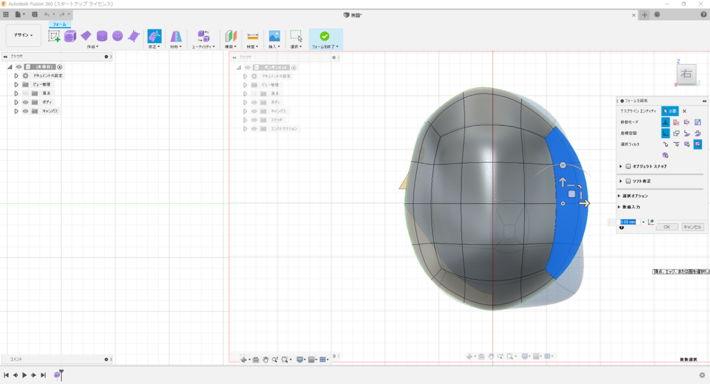
Task: Click the green フォームを終了 checkmark
Action: pos(324,36)
